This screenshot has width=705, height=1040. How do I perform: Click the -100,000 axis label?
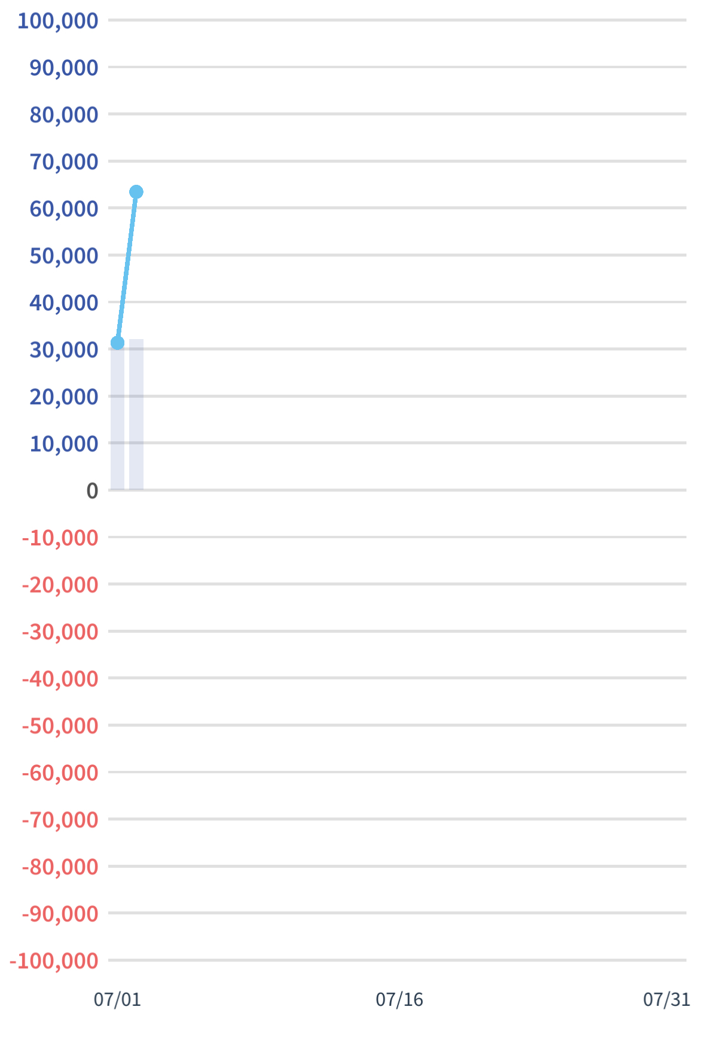pyautogui.click(x=54, y=961)
